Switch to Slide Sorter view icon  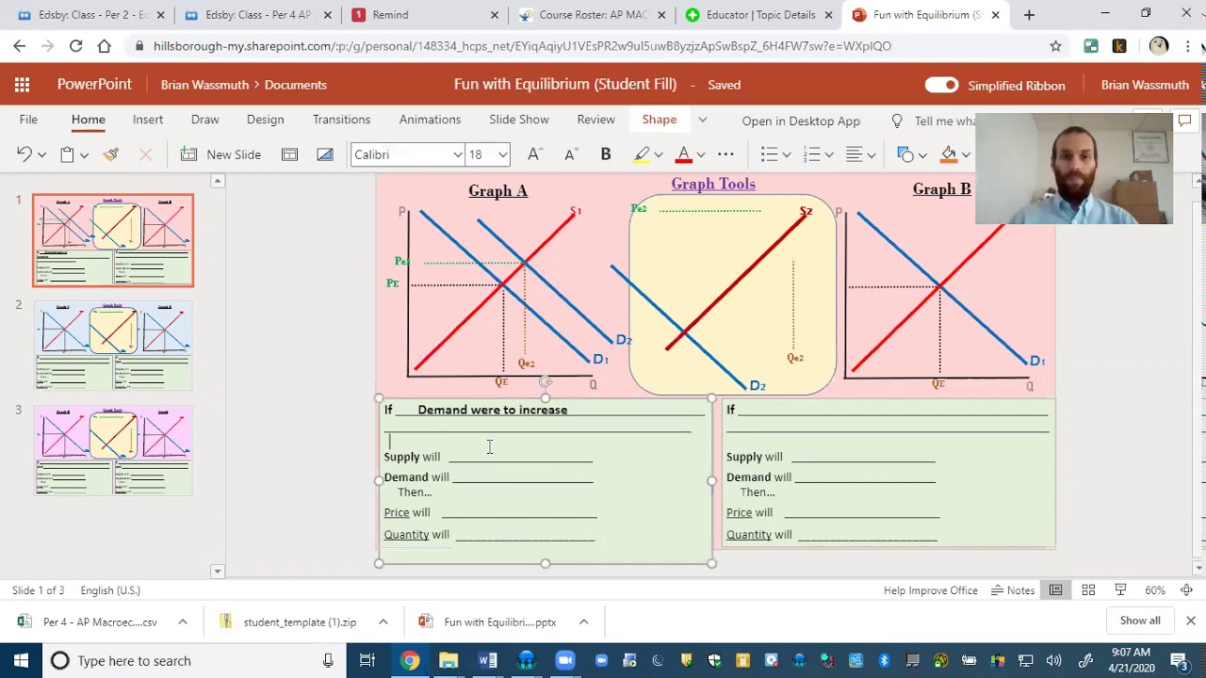[x=1088, y=590]
